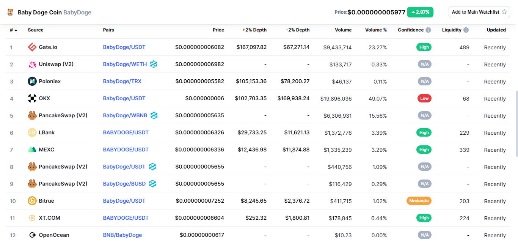The height and width of the screenshot is (241, 518).
Task: Open MEXC BABYDOGE/USDT pair link
Action: point(126,150)
